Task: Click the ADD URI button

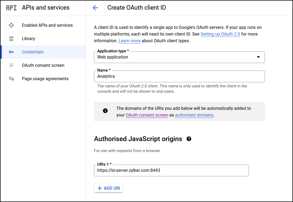Action: coord(108,188)
